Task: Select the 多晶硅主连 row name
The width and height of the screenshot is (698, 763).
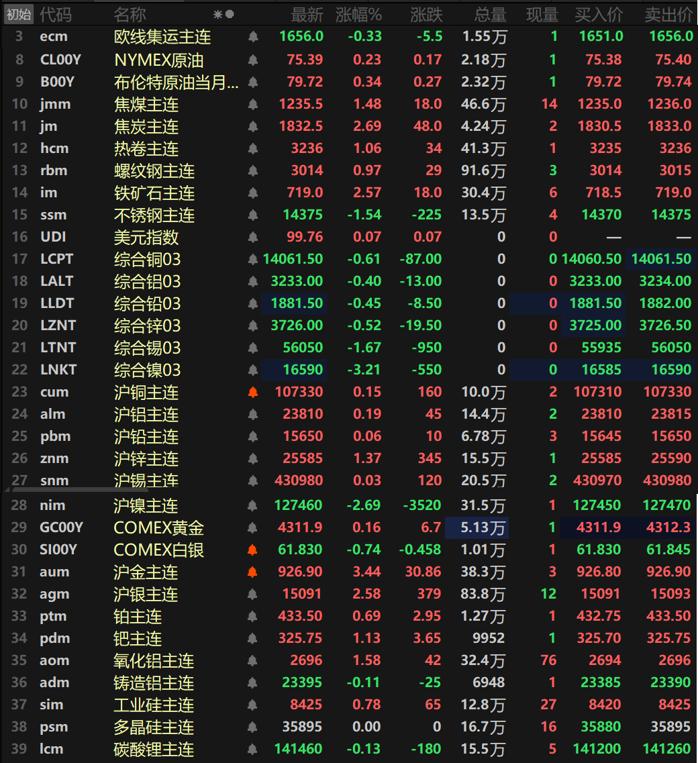Action: click(154, 727)
